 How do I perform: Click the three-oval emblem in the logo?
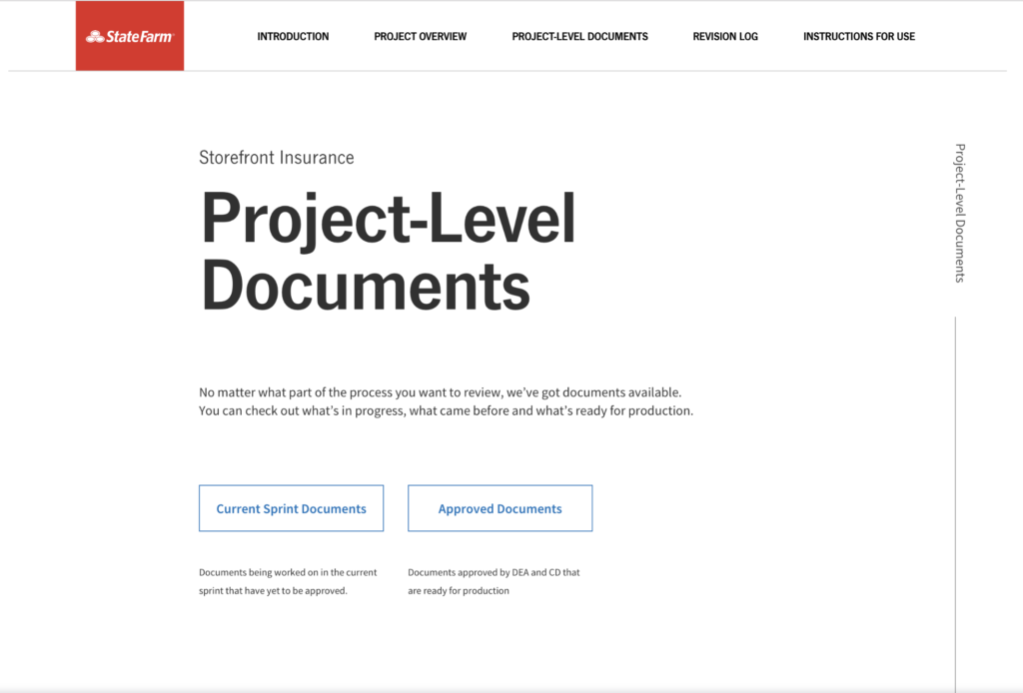[95, 37]
